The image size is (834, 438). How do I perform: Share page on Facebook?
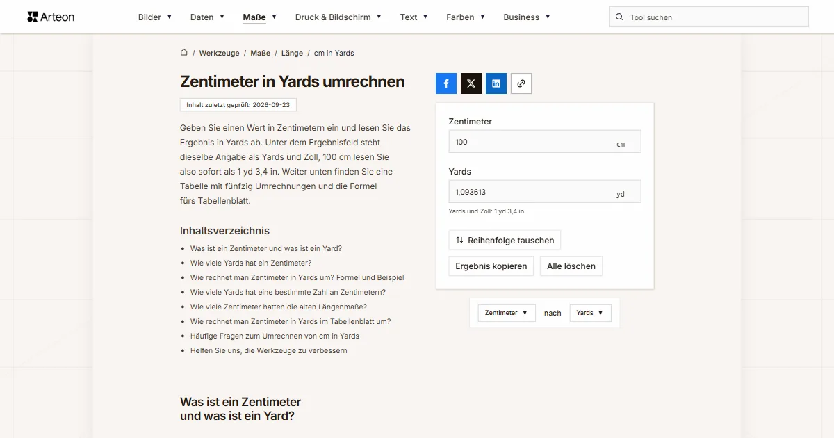point(446,83)
